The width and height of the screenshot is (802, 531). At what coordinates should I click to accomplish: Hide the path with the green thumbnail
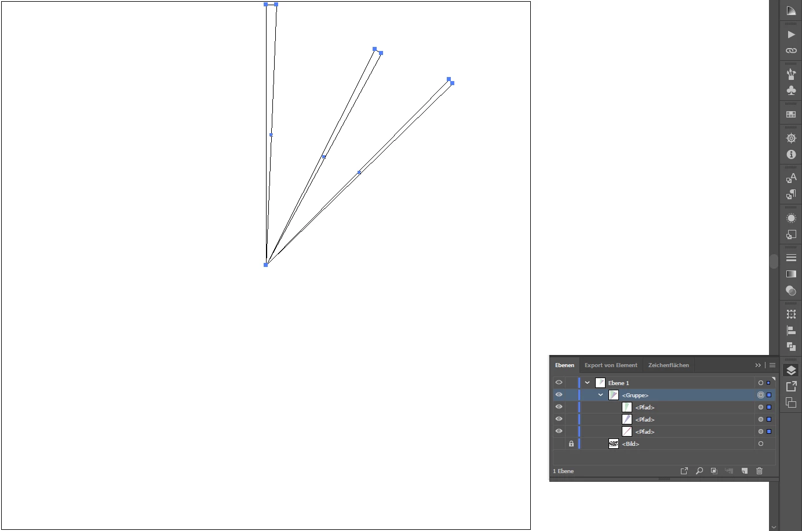click(x=559, y=407)
